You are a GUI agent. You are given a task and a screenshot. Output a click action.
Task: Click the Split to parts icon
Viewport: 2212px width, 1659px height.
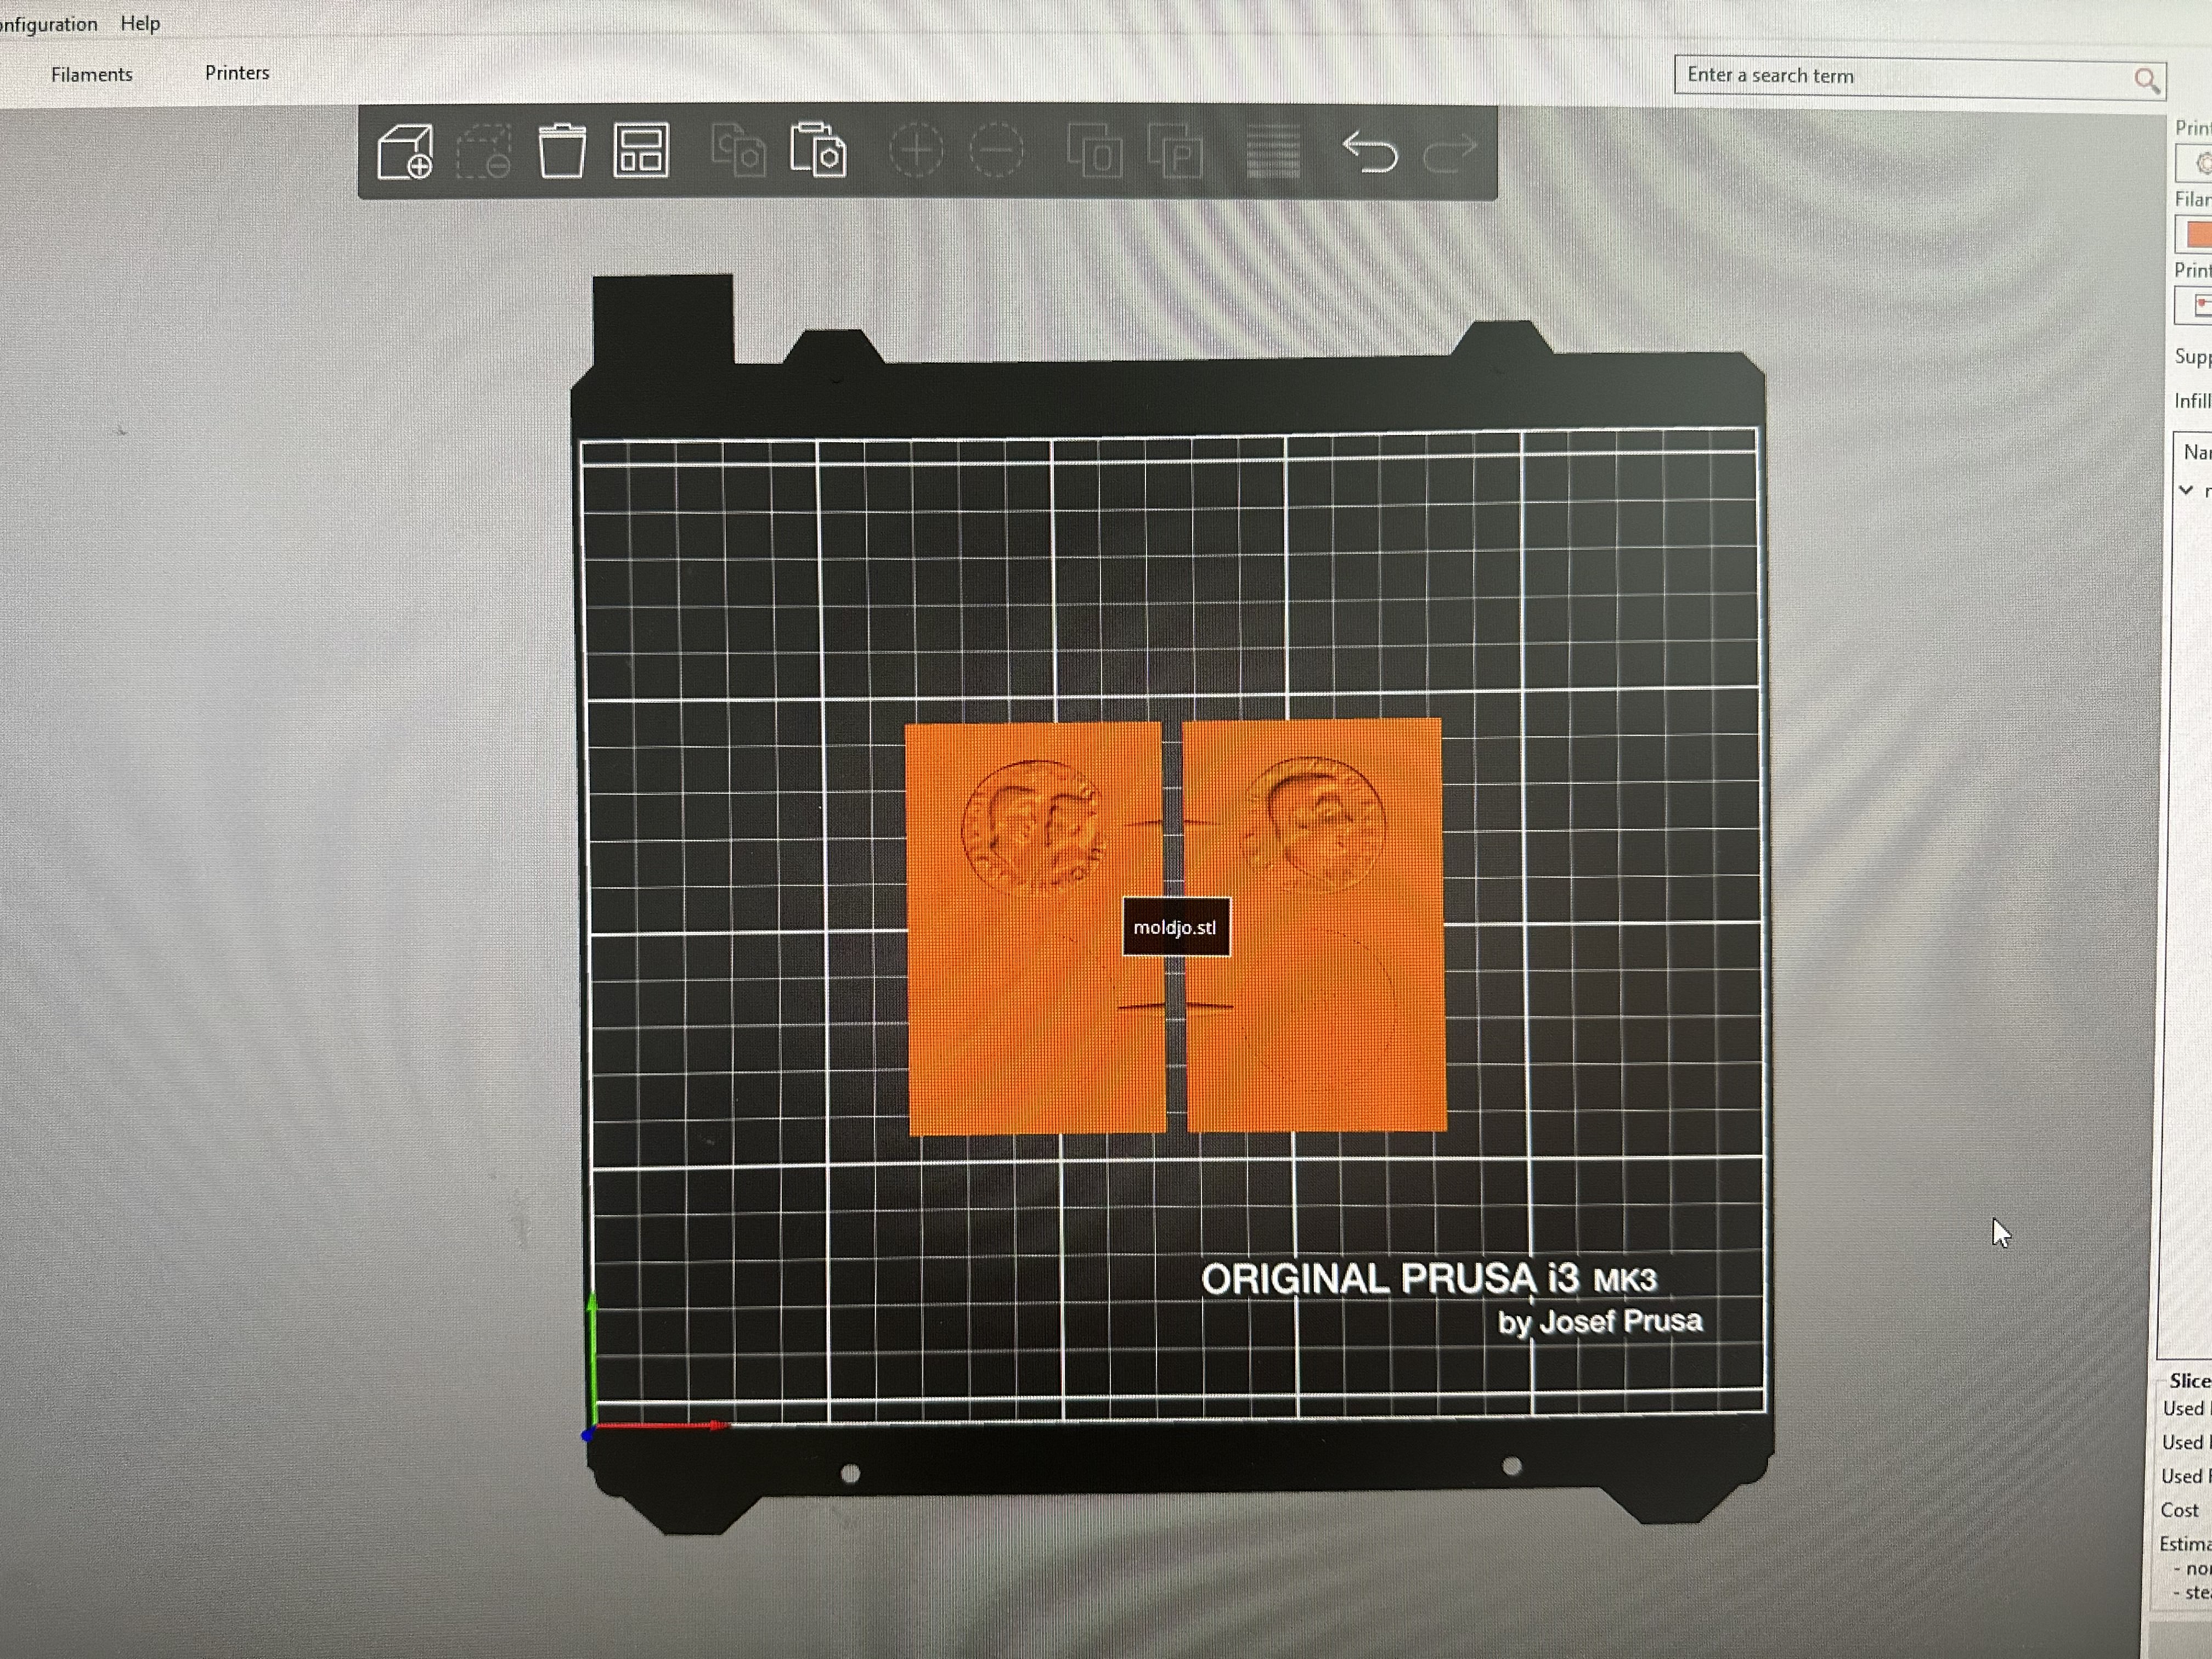[x=1175, y=152]
